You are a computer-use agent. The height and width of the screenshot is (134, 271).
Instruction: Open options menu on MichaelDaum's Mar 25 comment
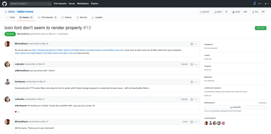tap(196, 44)
